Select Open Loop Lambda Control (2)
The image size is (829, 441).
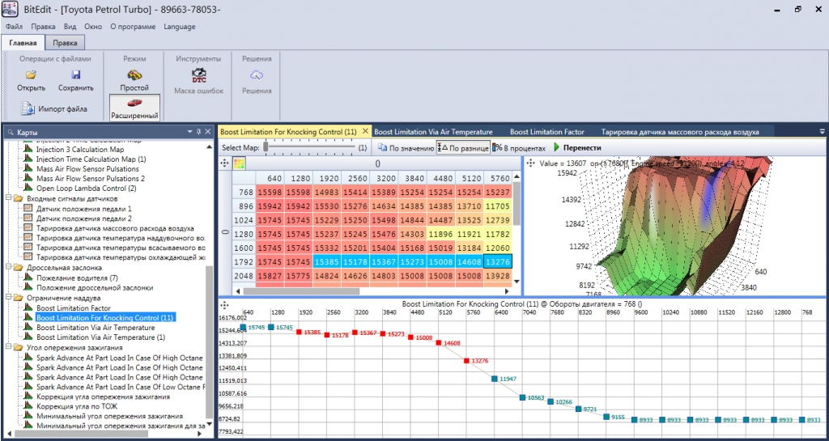tap(86, 188)
